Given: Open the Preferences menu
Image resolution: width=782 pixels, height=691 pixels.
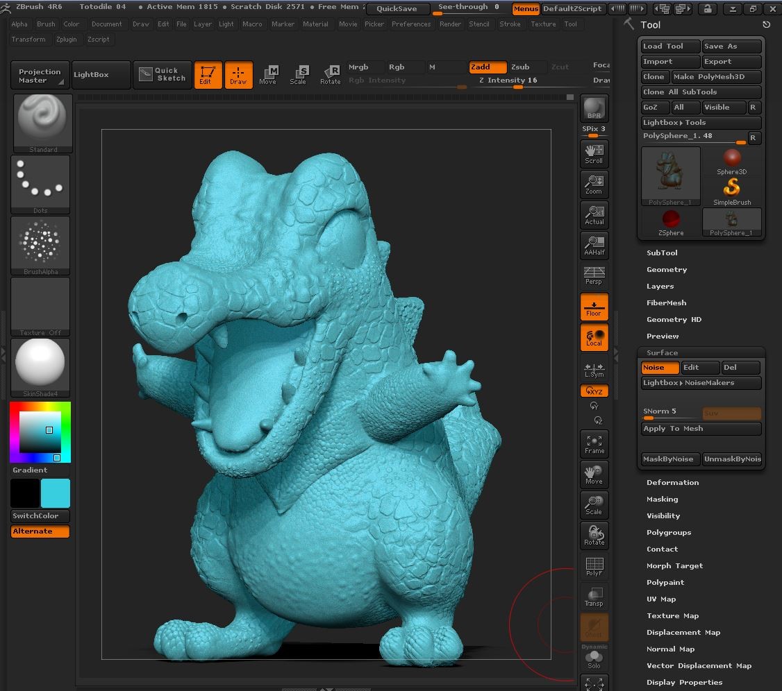Looking at the screenshot, I should click(411, 24).
